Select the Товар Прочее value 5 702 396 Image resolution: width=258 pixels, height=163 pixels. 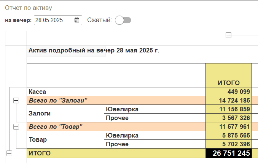229,144
